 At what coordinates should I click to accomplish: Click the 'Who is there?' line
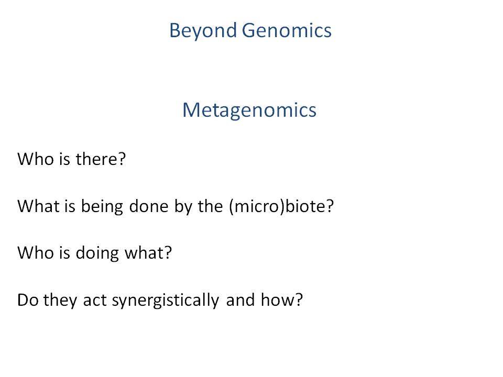pyautogui.click(x=72, y=159)
